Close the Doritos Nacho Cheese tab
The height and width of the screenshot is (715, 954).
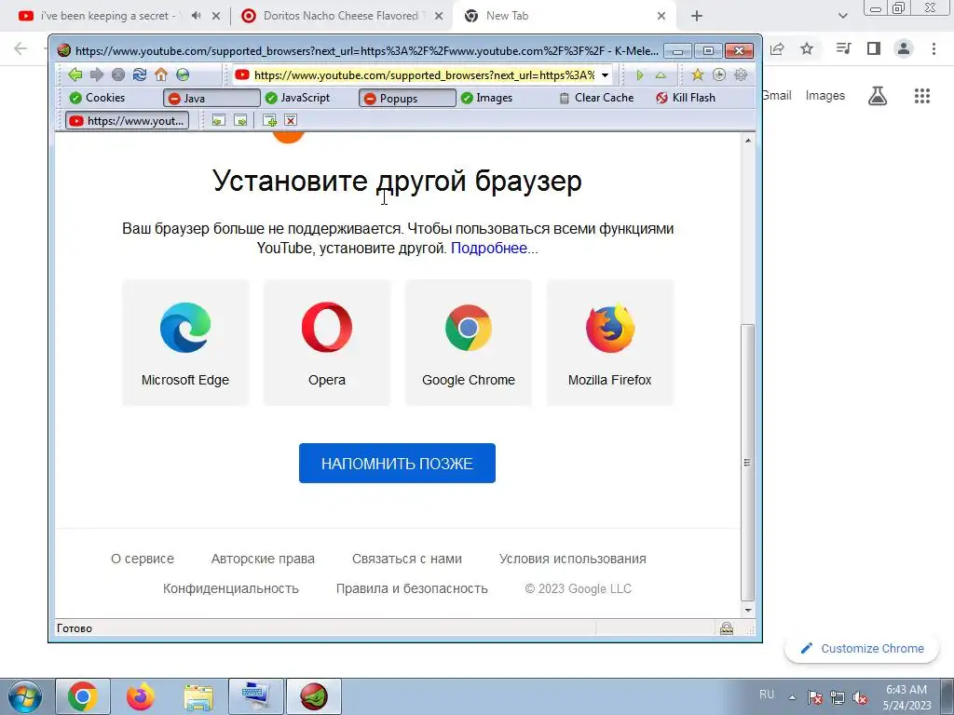pos(439,16)
